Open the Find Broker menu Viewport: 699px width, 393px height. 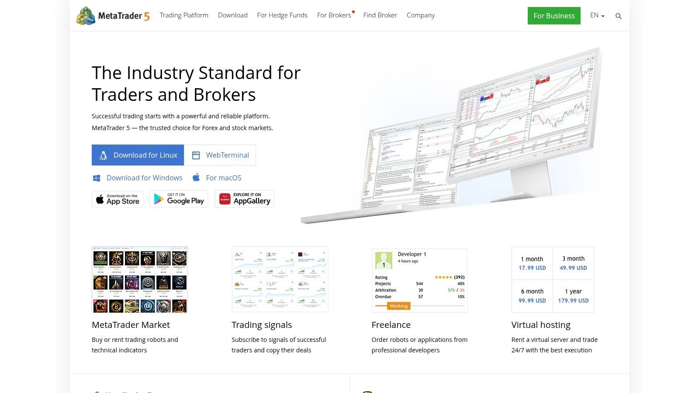point(380,15)
